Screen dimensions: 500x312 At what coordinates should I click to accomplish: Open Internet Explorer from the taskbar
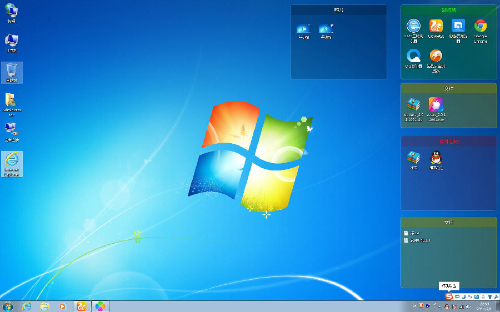(x=27, y=306)
